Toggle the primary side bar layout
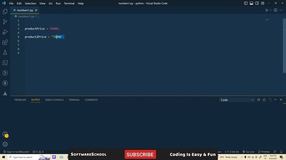The height and width of the screenshot is (160, 286). pyautogui.click(x=246, y=3)
